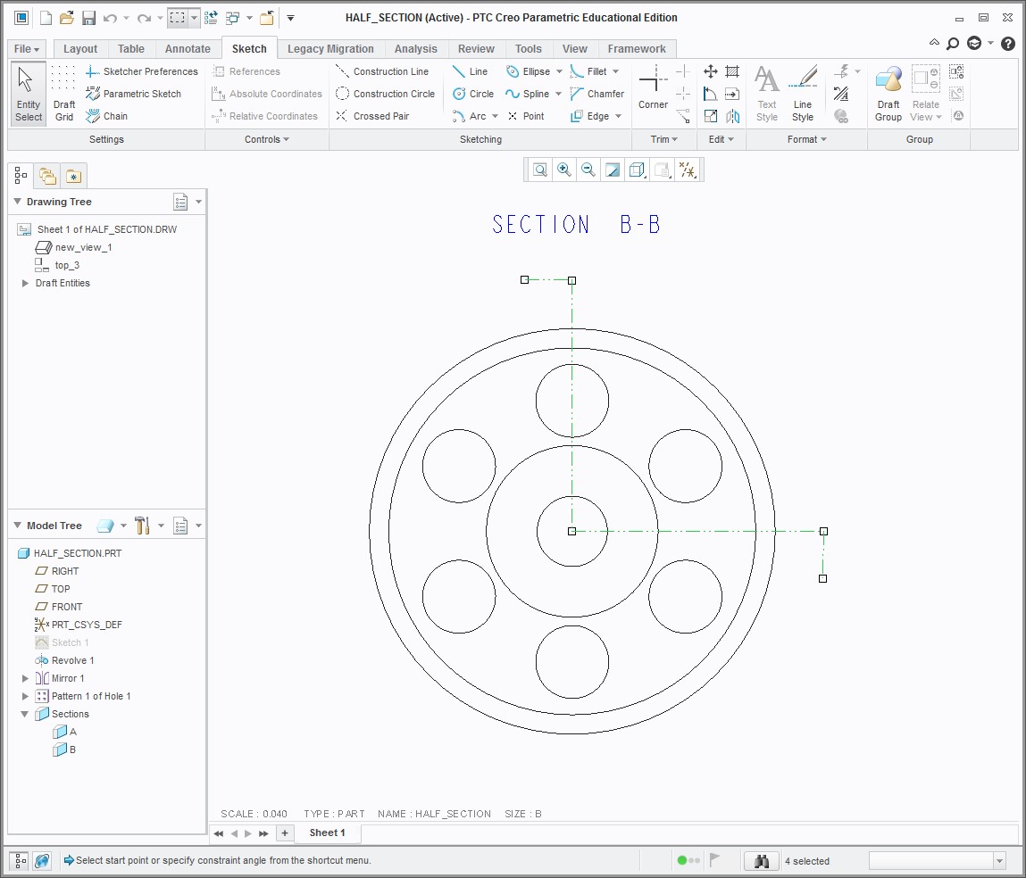Switch to the Table tab

[x=131, y=48]
